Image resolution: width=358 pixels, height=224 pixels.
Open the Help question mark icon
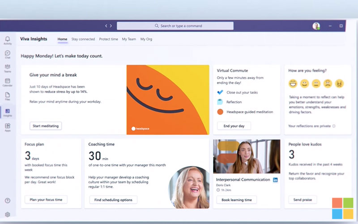pyautogui.click(x=8, y=200)
